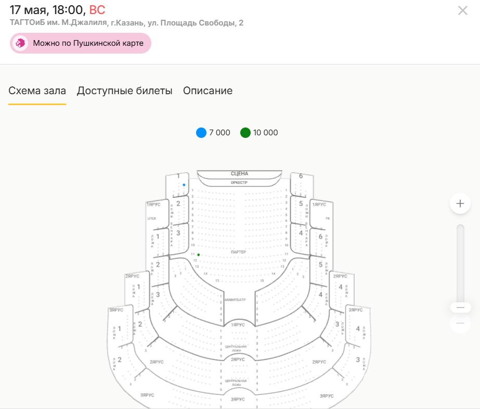Click the zoom slider handle
The image size is (480, 409).
pos(460,308)
